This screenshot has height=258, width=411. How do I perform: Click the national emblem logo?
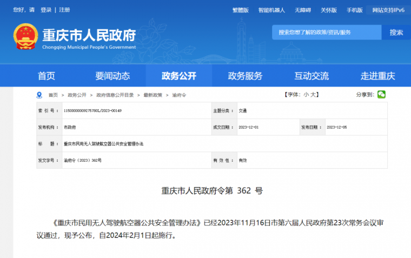(x=26, y=36)
